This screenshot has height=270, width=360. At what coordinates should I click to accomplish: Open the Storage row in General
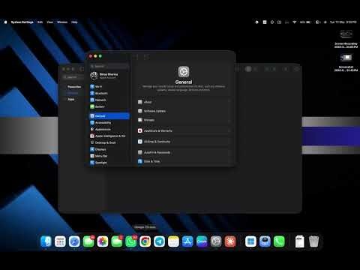(184, 120)
